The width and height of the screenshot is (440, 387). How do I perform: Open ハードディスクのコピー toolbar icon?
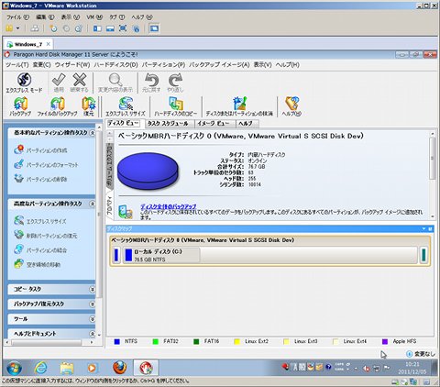(176, 104)
